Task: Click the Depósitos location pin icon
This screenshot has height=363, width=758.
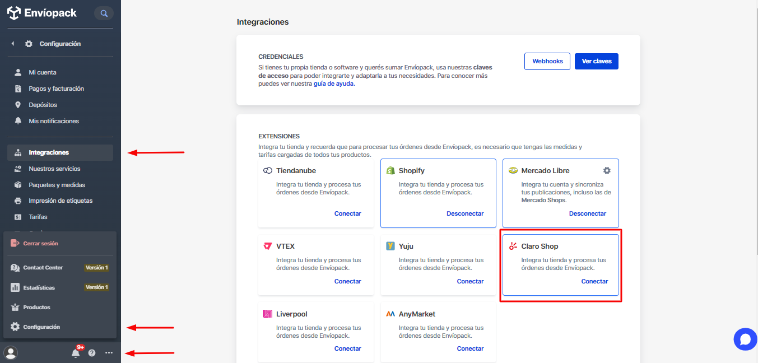Action: click(17, 105)
